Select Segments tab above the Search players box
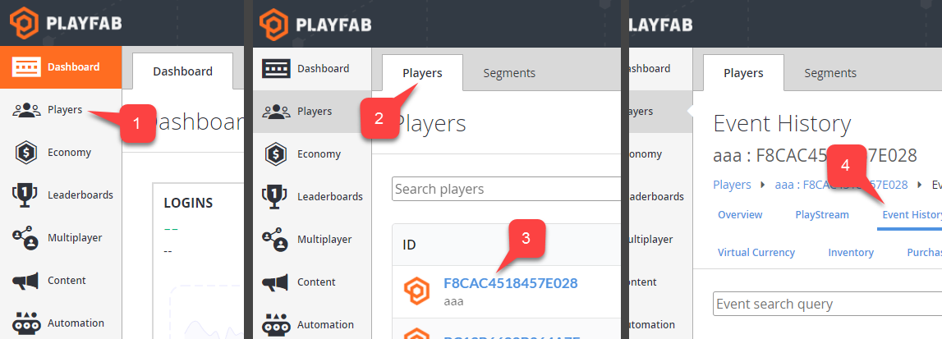 click(x=509, y=73)
